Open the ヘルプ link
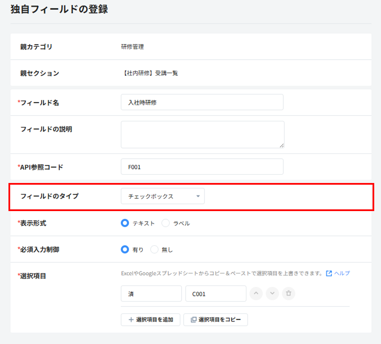 click(342, 273)
